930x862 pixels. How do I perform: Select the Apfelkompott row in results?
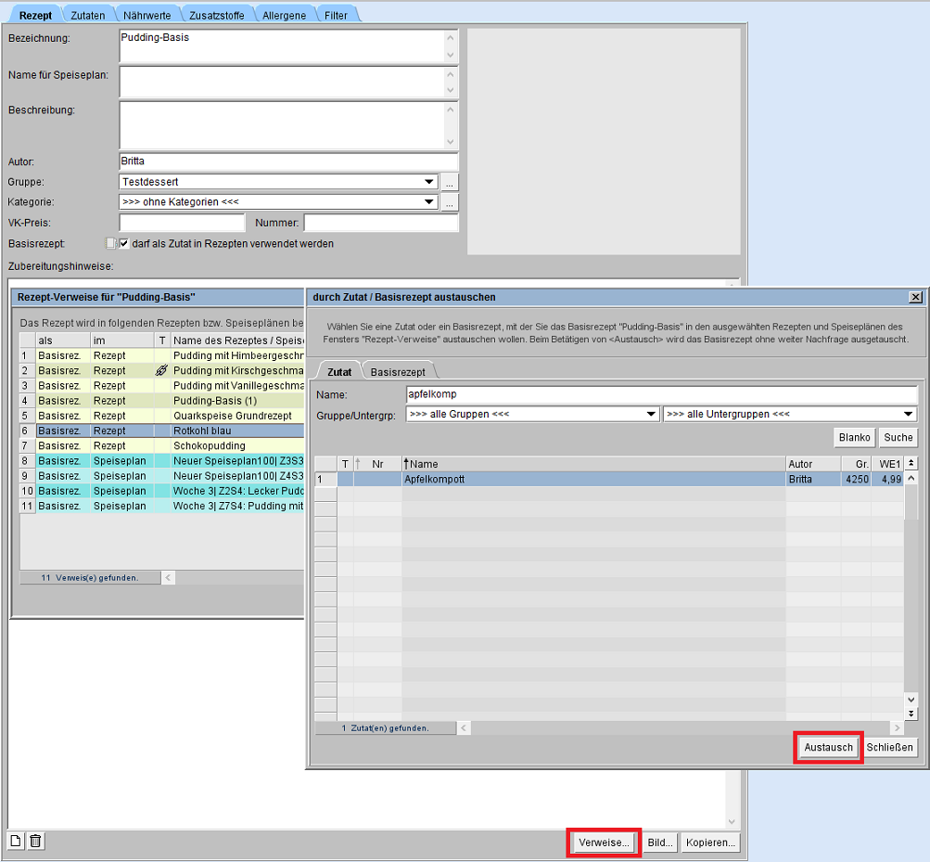tap(593, 480)
